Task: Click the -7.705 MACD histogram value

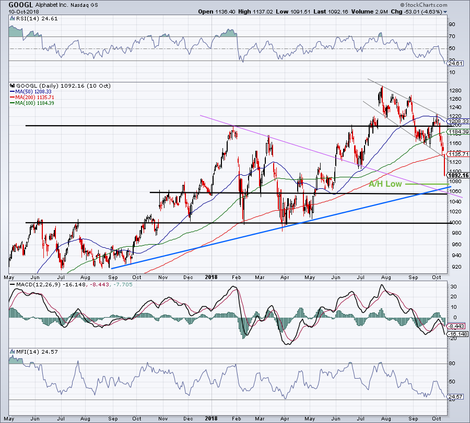Action: [x=122, y=284]
